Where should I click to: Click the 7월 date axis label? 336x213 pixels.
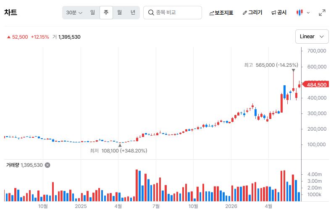click(156, 206)
